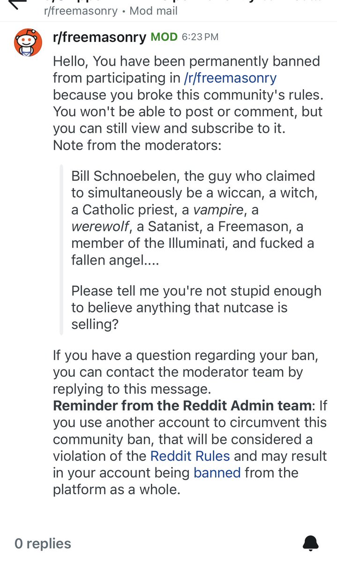Open the /r/freemasonry link in the message
337x563 pixels.
230,78
